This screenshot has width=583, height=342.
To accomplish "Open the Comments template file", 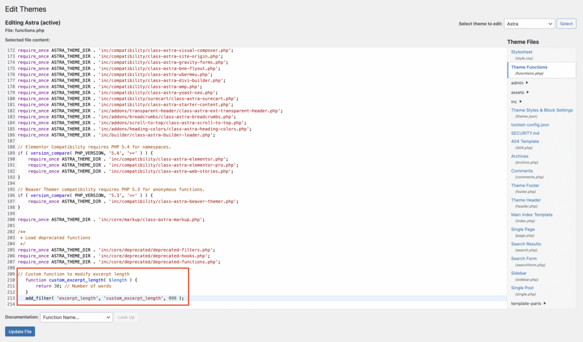I will [x=523, y=171].
